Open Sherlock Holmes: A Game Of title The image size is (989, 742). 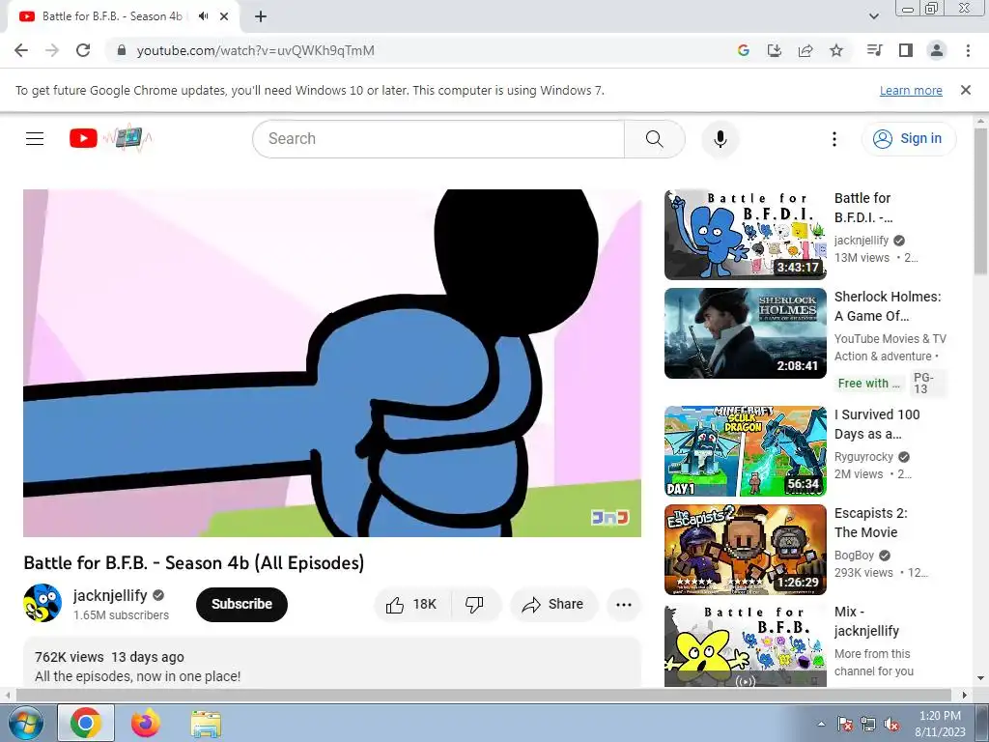pyautogui.click(x=888, y=306)
